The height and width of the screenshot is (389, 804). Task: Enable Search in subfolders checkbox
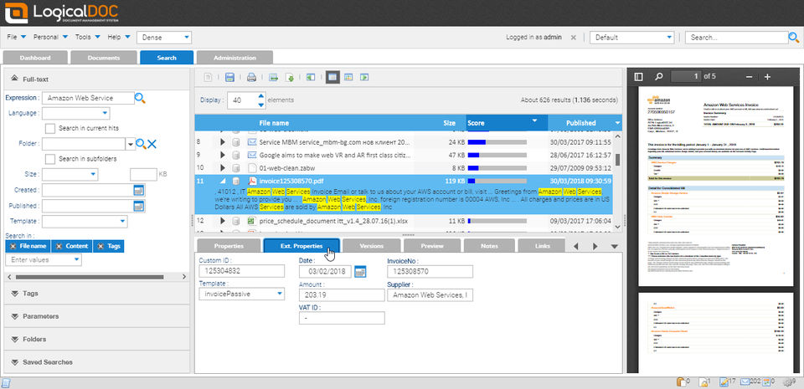(50, 159)
